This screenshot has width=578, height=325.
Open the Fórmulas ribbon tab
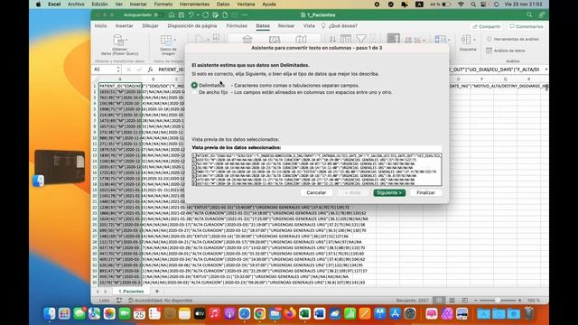coord(237,26)
